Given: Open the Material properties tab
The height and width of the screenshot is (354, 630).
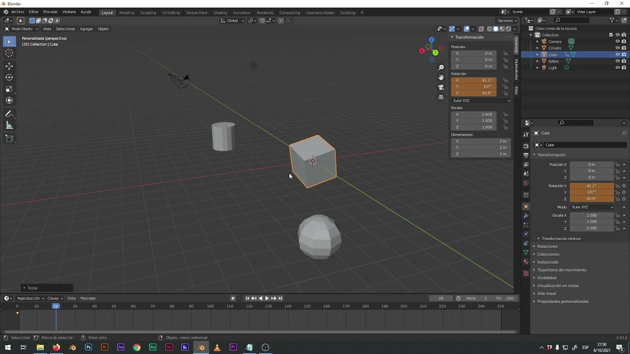Looking at the screenshot, I should pyautogui.click(x=526, y=262).
